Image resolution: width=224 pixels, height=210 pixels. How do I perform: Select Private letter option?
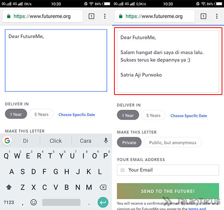129,142
